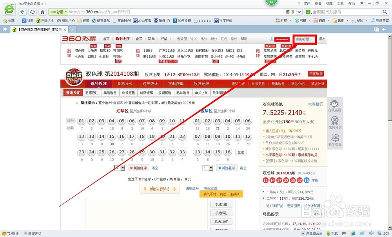Switch to the 旋转矩阵 sub-tab
The image size is (392, 237).
[x=147, y=93]
